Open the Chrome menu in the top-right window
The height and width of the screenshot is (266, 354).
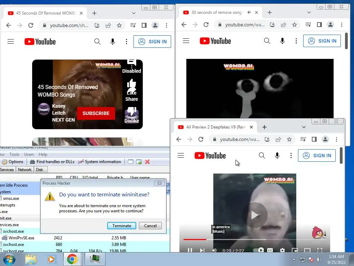tap(342, 25)
